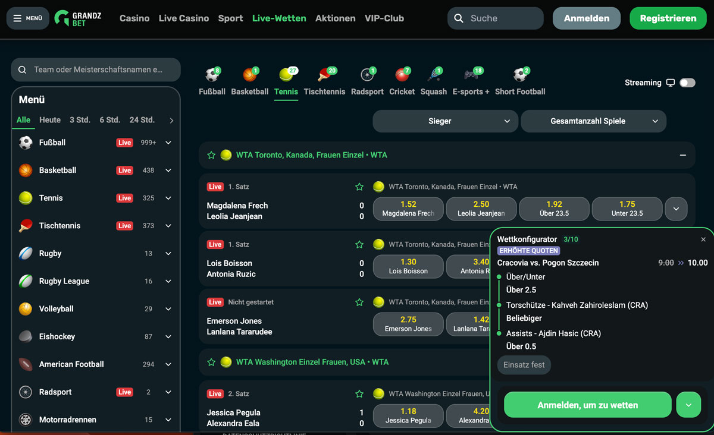Click the Rugby ball icon in menu
714x435 pixels.
(x=26, y=253)
